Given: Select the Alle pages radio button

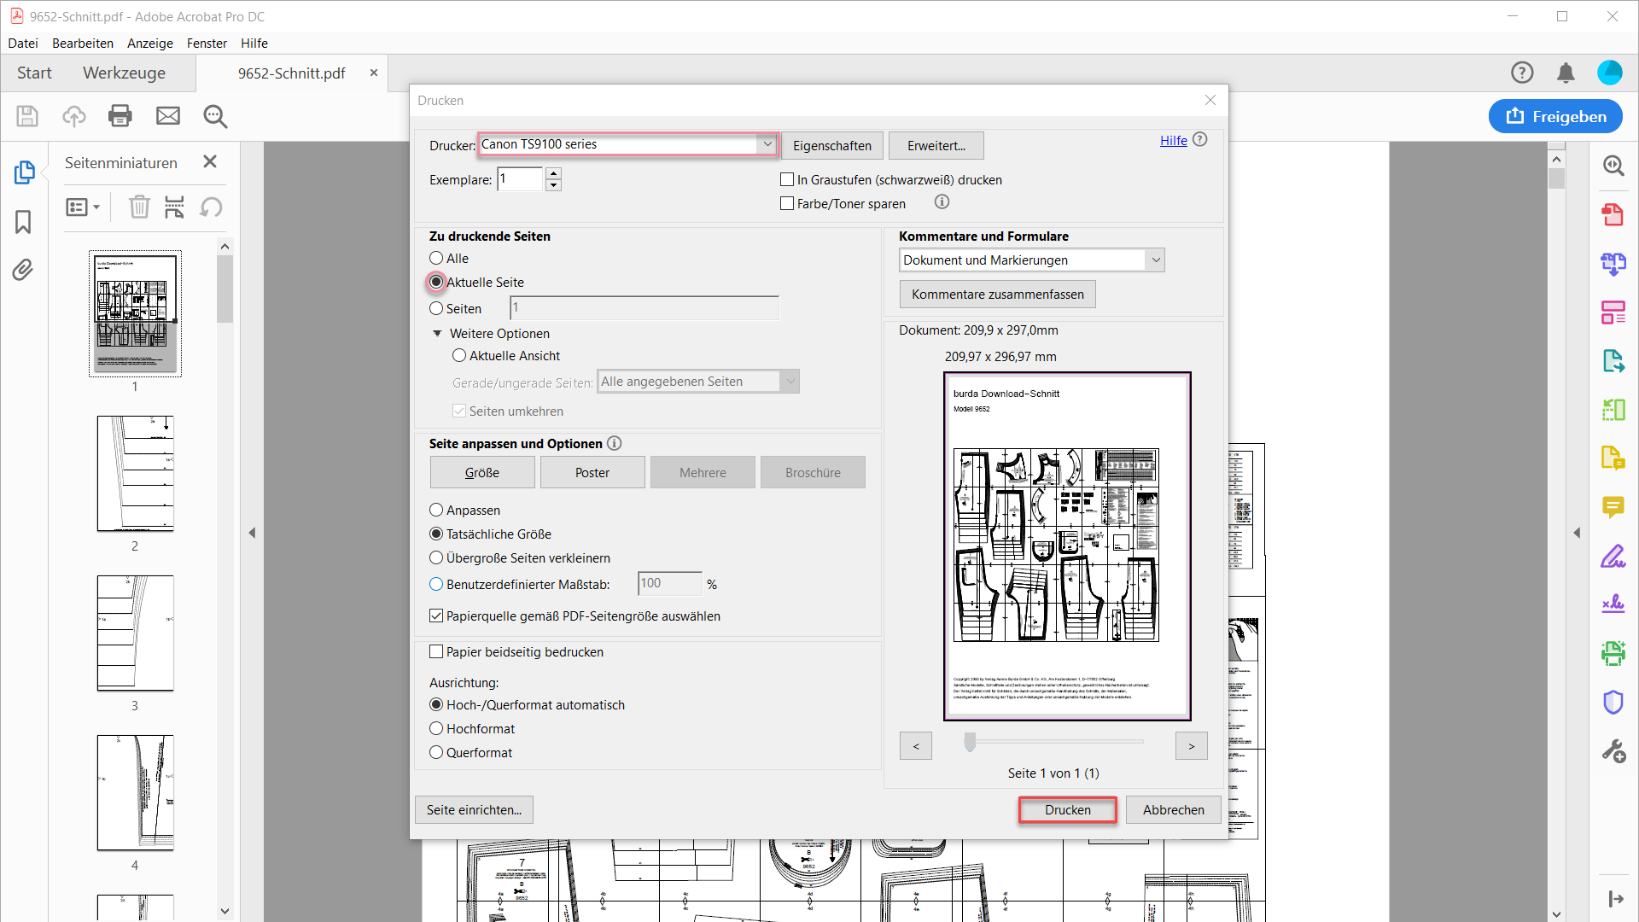Looking at the screenshot, I should click(x=436, y=259).
